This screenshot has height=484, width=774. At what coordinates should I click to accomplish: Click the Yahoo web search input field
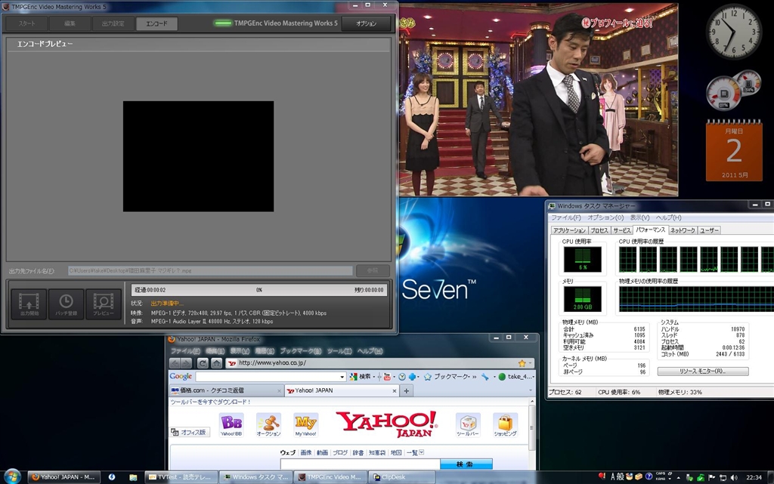[x=360, y=464]
